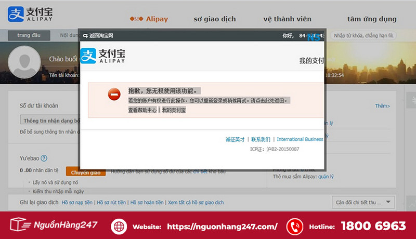Click the Thêm> link on the right

pos(382,105)
